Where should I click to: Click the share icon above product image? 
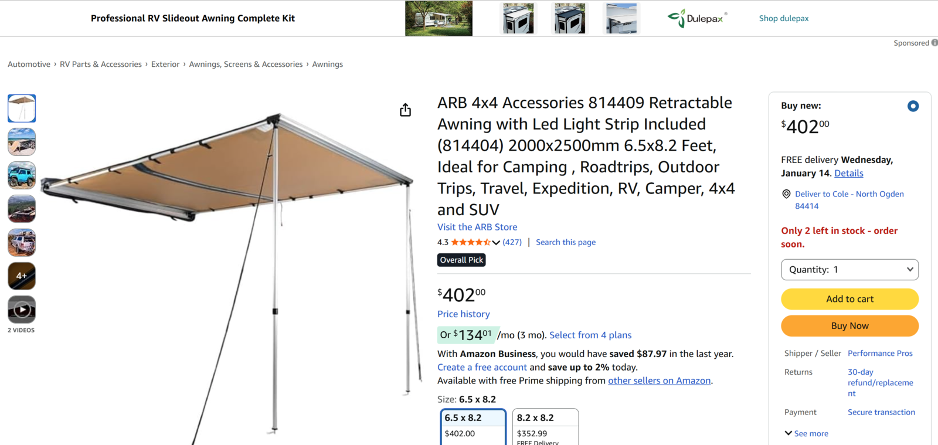coord(405,110)
